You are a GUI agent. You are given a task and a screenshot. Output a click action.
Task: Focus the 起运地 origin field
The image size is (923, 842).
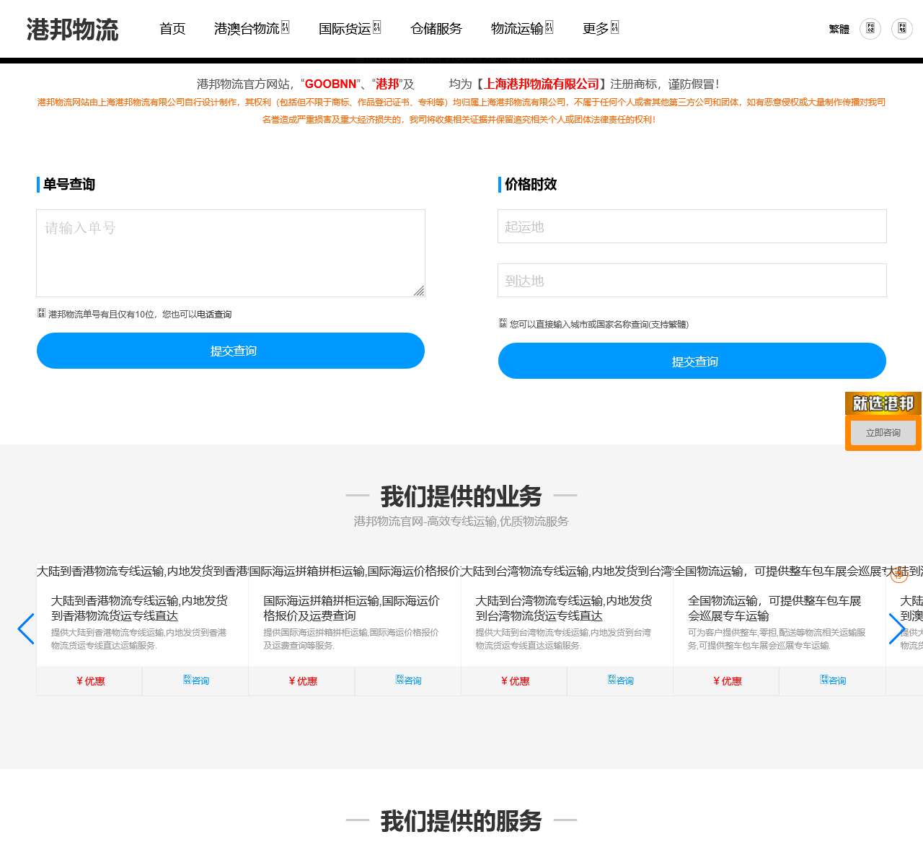(692, 227)
